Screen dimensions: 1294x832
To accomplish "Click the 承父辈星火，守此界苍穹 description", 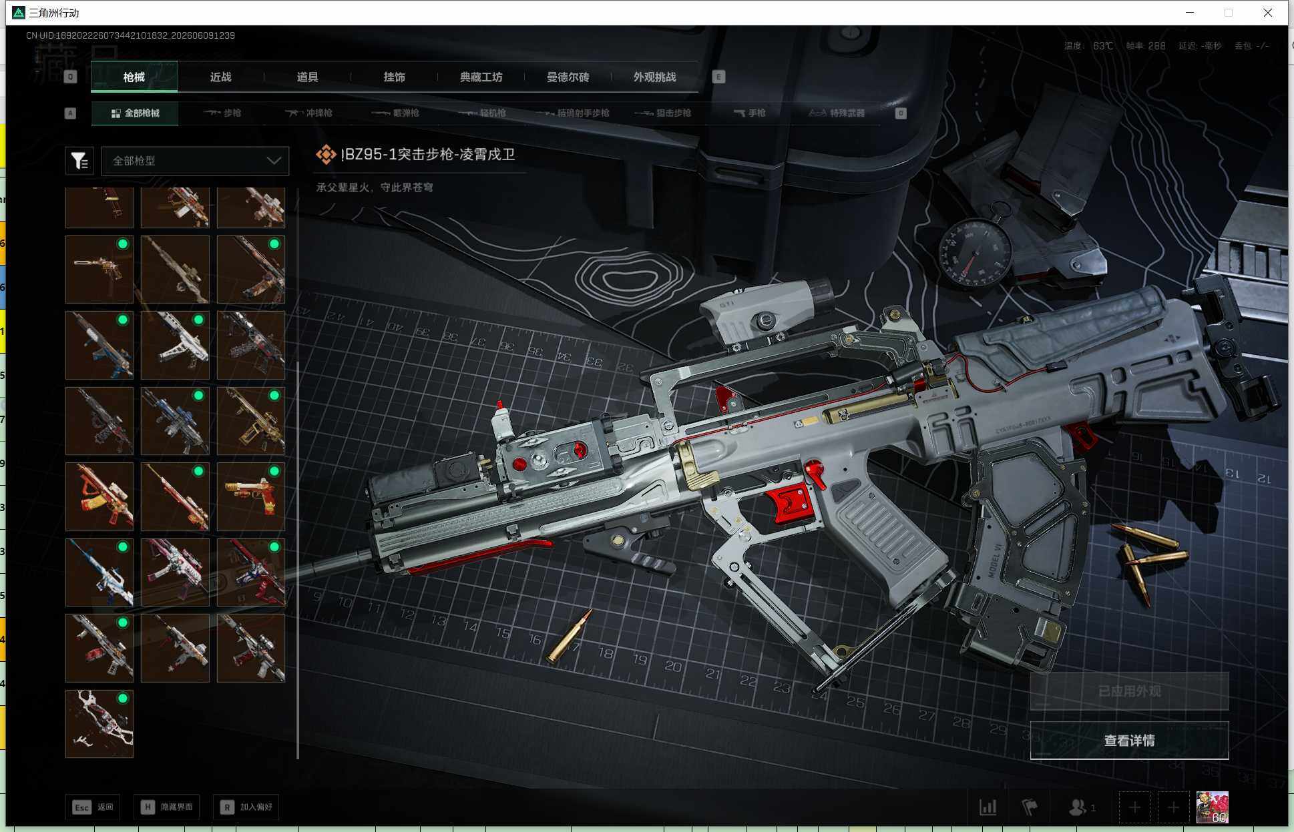I will (x=375, y=187).
